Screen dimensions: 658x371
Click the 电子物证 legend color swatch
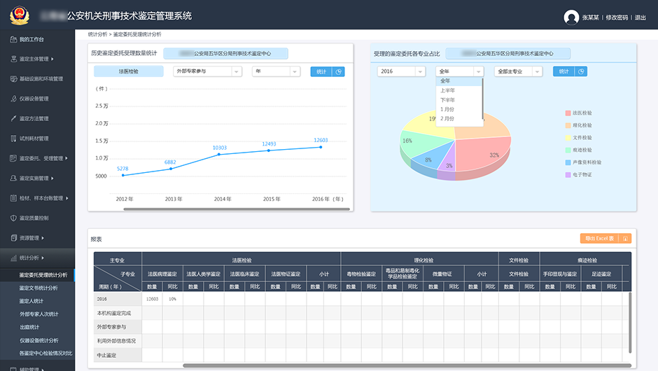click(568, 174)
